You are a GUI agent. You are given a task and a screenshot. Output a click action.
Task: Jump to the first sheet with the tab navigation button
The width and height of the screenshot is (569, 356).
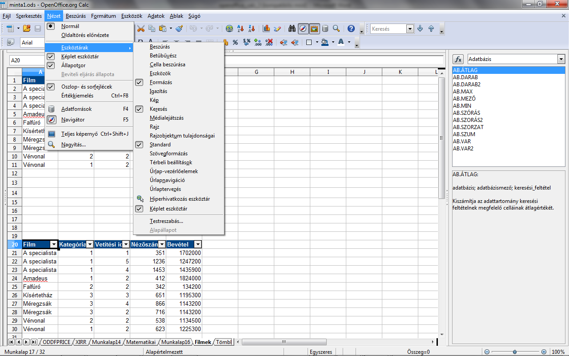coord(12,342)
